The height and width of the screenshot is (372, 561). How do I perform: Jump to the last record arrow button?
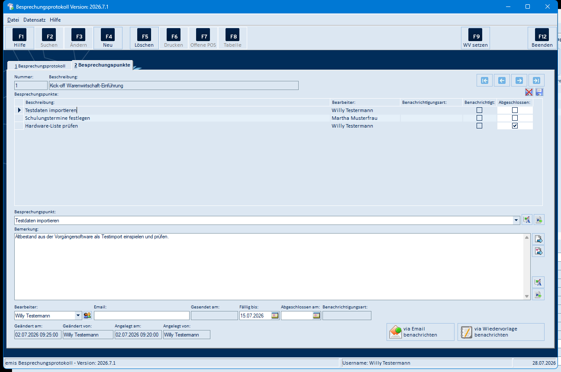coord(536,80)
